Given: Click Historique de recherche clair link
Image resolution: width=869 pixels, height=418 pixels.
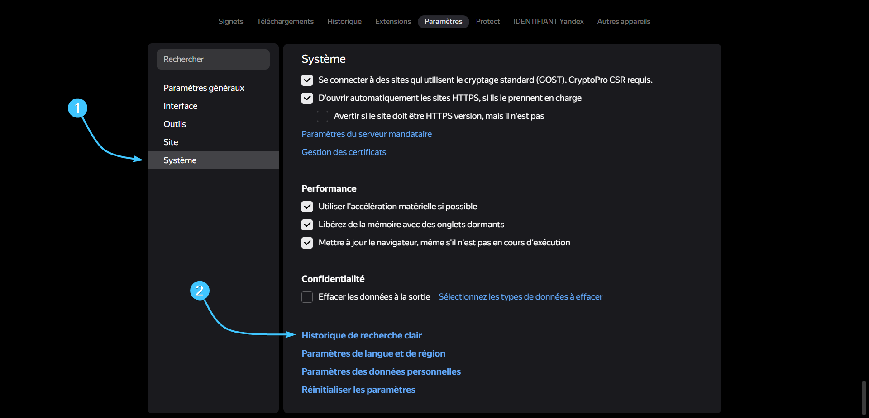Looking at the screenshot, I should (x=362, y=335).
